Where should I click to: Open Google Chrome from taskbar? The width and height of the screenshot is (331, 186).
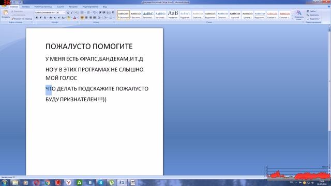click(x=47, y=182)
